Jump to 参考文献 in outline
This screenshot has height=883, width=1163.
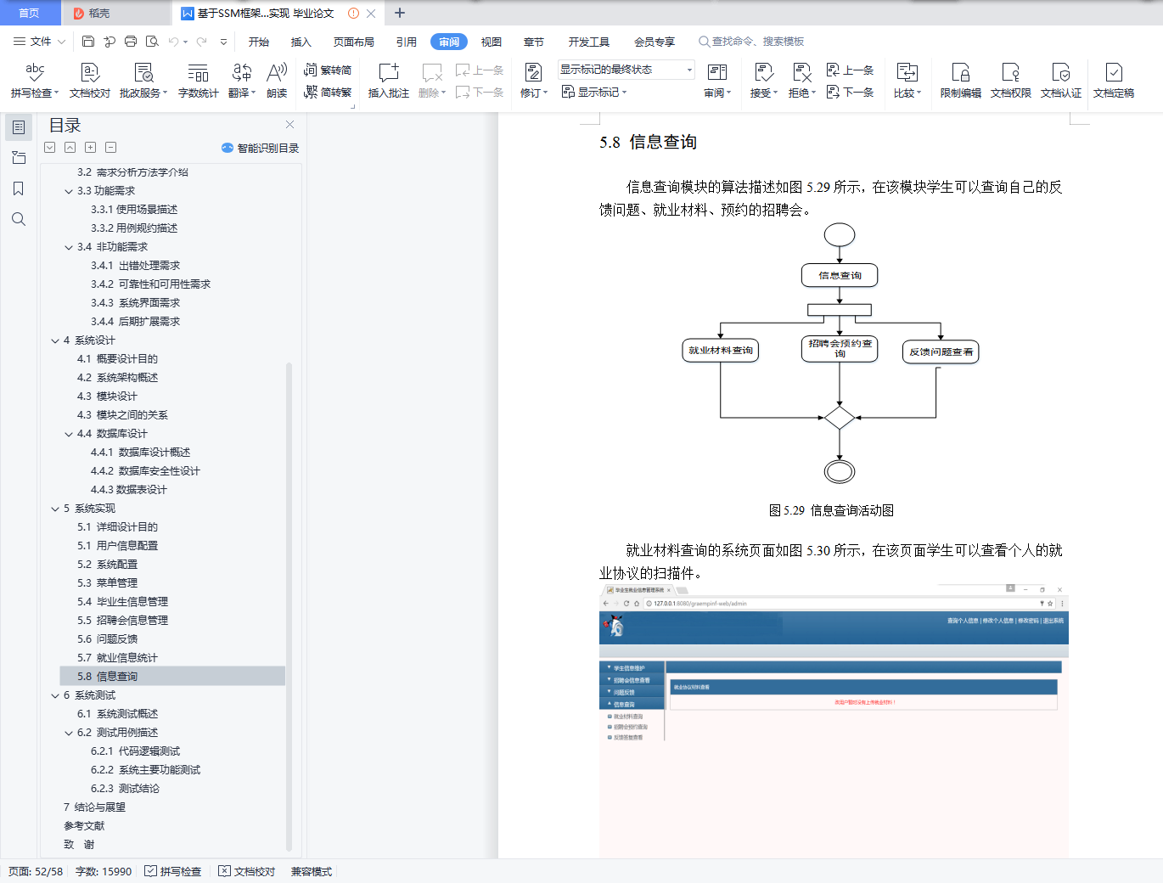[84, 826]
